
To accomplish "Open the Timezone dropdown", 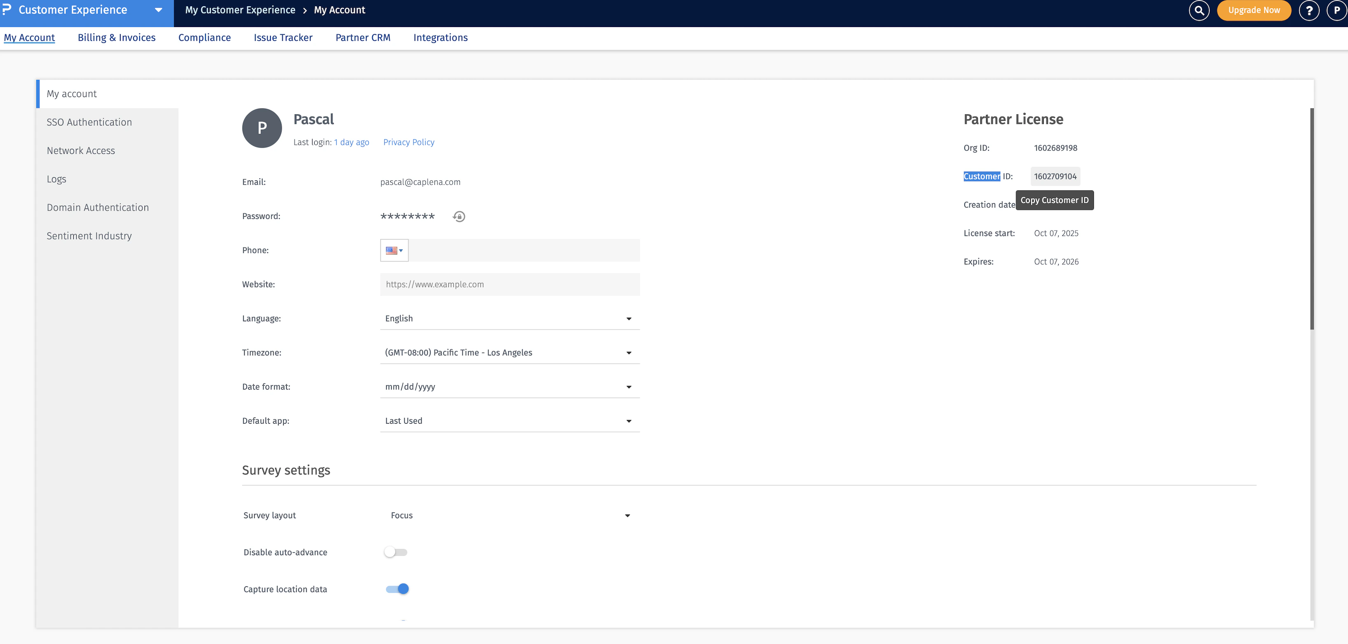I will click(510, 353).
